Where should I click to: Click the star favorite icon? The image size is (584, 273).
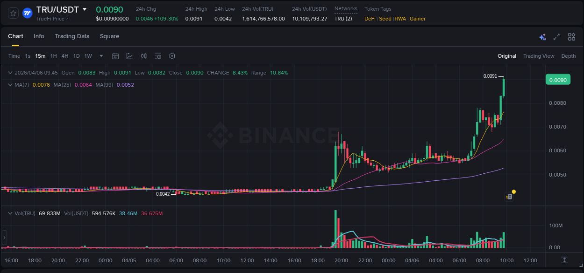(x=13, y=13)
